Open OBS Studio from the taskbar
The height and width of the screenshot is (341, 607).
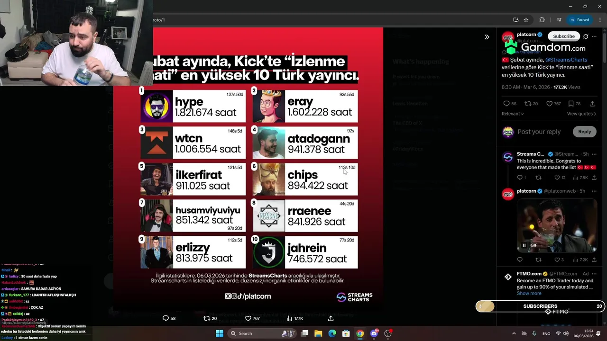pyautogui.click(x=388, y=333)
